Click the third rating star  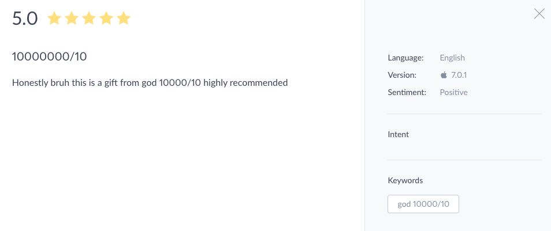pos(89,18)
